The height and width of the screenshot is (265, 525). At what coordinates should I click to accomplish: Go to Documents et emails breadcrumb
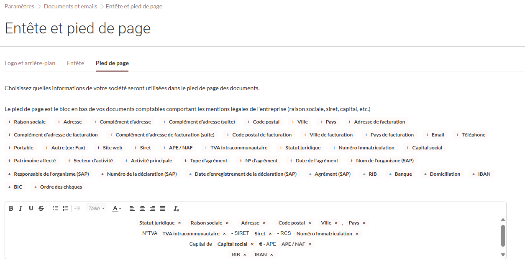pos(70,6)
